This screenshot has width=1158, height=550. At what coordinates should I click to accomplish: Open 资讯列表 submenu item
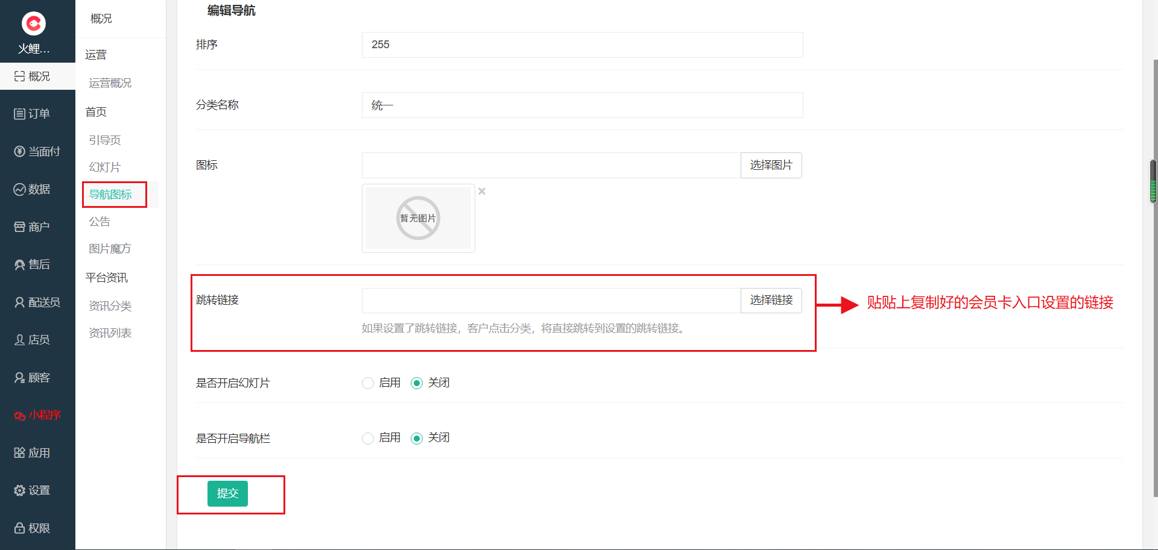pyautogui.click(x=110, y=333)
